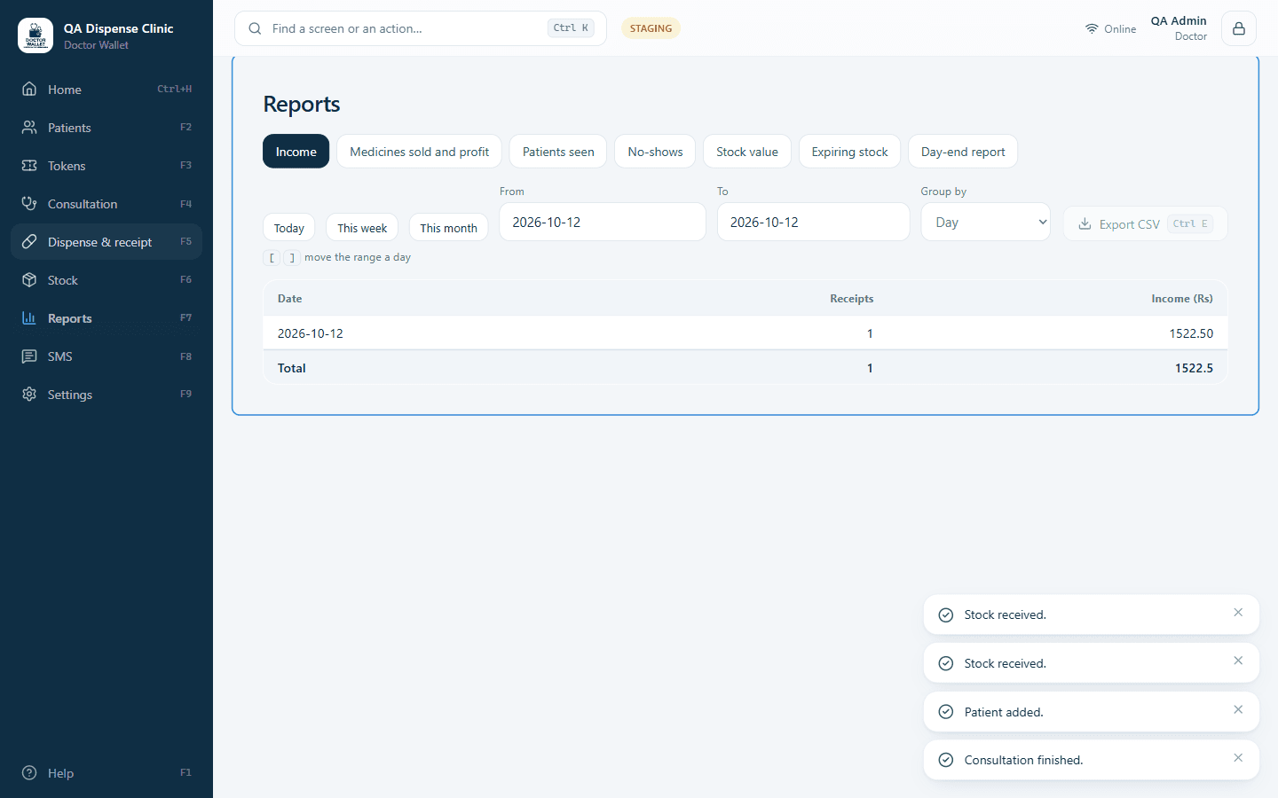Click the QA Admin user name
The image size is (1278, 798).
tap(1179, 21)
